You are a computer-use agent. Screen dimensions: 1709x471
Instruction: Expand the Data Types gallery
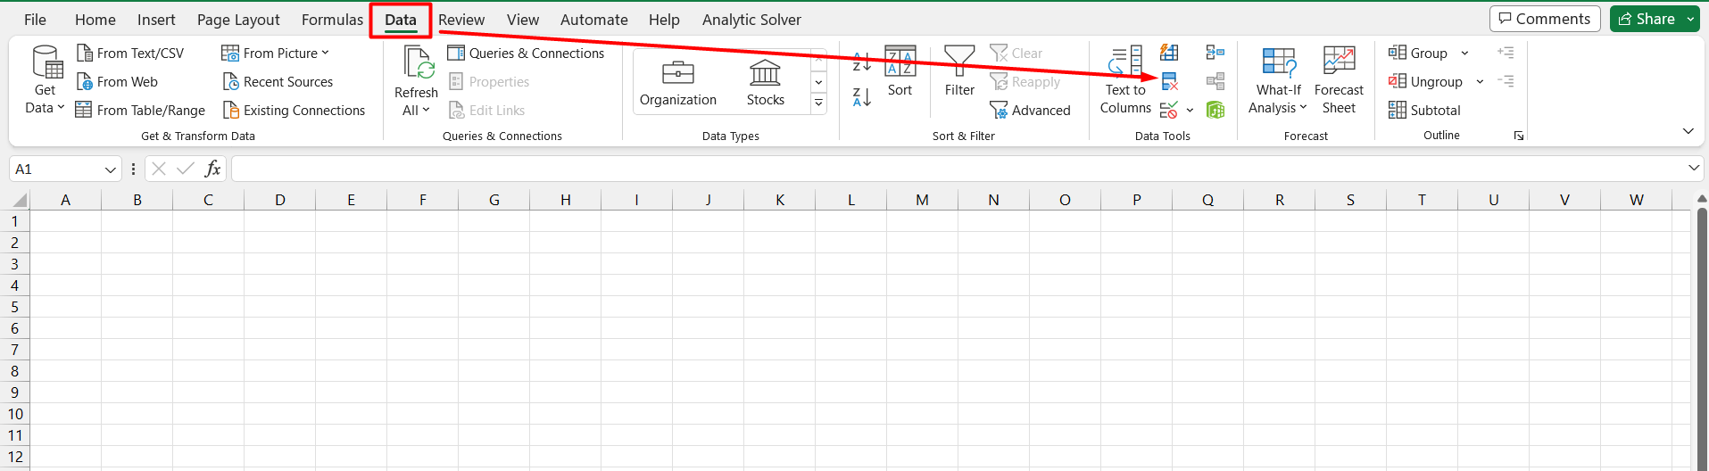818,104
